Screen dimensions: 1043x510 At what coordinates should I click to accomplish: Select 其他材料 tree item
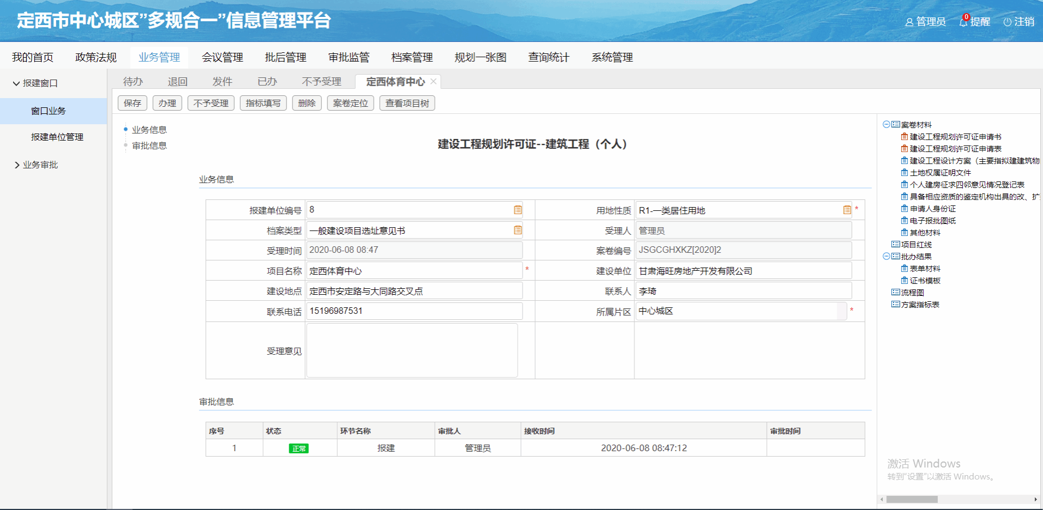click(925, 233)
